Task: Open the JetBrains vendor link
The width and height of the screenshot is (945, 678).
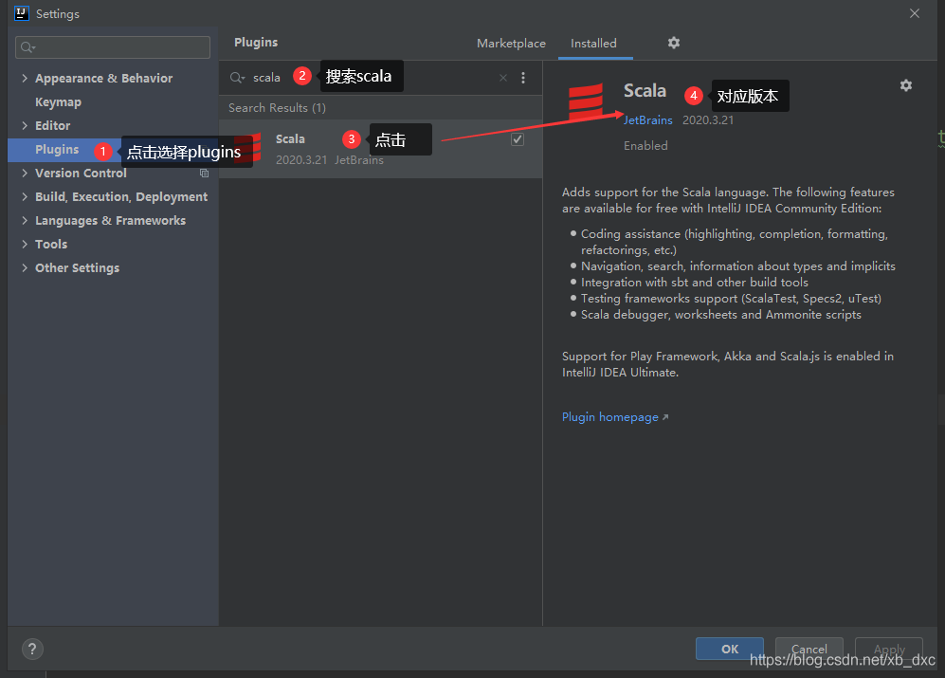Action: (x=648, y=120)
